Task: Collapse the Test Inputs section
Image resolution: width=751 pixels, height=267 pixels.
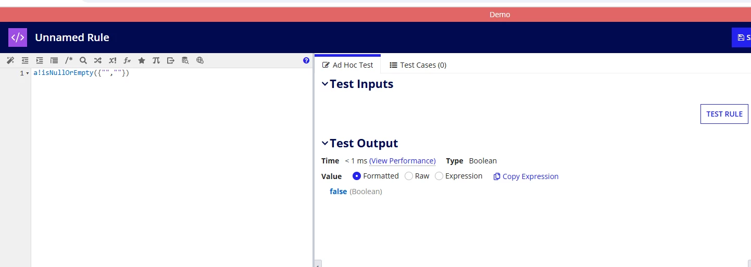Action: pos(325,84)
